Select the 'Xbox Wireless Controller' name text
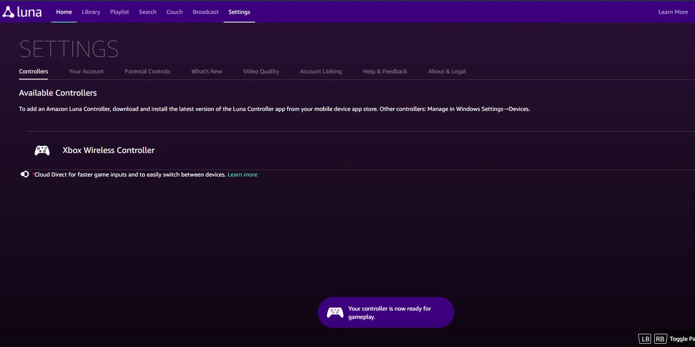This screenshot has width=695, height=347. (108, 150)
